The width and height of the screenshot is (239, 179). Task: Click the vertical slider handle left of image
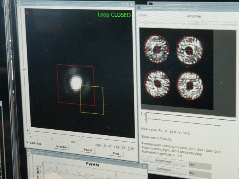click(x=24, y=69)
